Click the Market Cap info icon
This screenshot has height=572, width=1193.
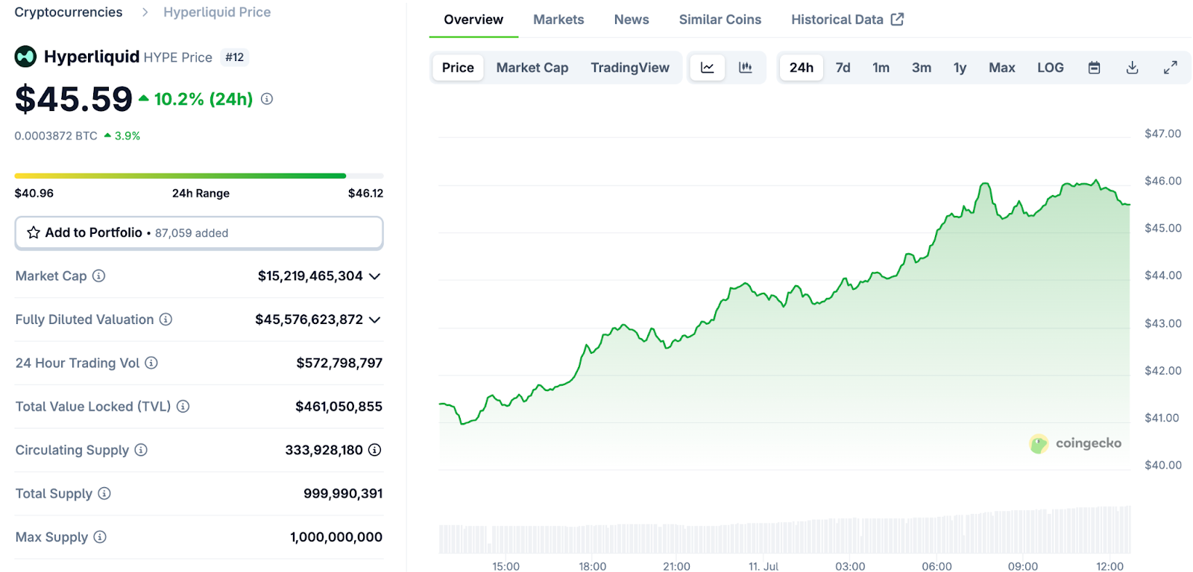[98, 276]
